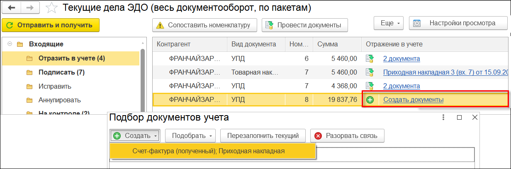Click the Отправить и получить button
The width and height of the screenshot is (511, 169).
click(x=50, y=25)
